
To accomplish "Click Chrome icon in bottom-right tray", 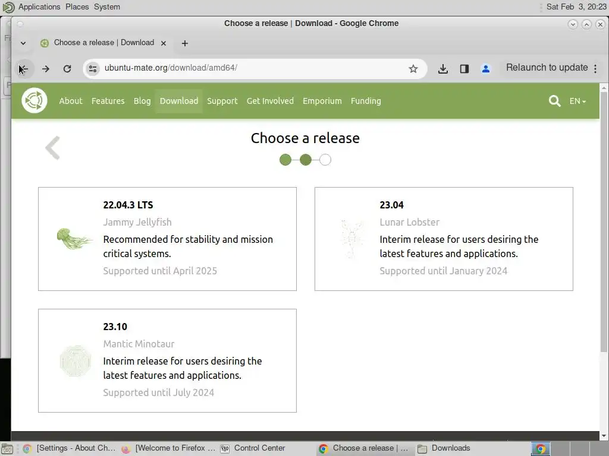I will 540,449.
